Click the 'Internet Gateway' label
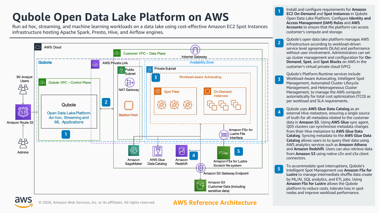Screen dimensions: 379x213 (x=194, y=57)
